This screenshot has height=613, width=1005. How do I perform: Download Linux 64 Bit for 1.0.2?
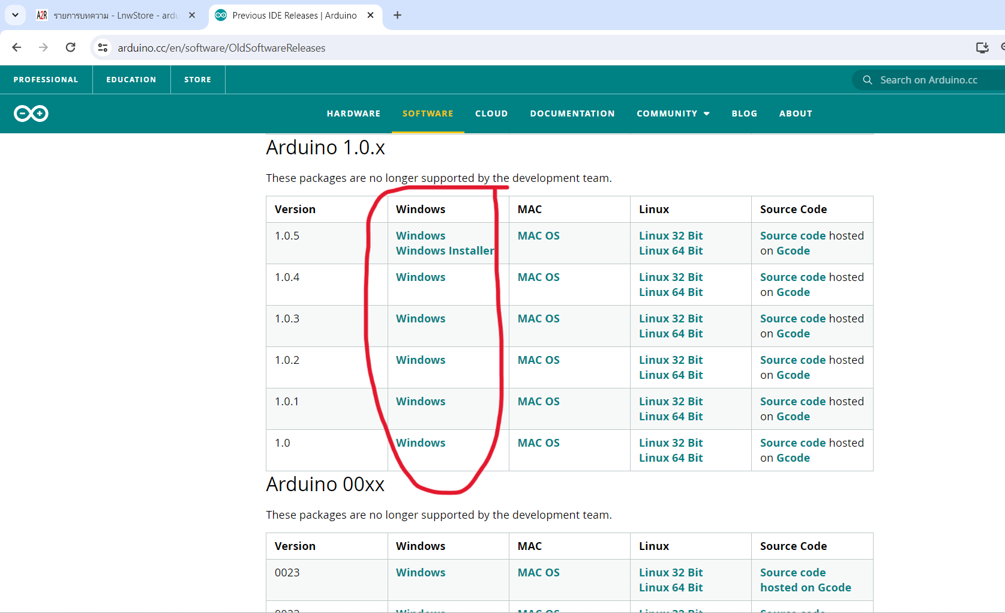point(671,375)
